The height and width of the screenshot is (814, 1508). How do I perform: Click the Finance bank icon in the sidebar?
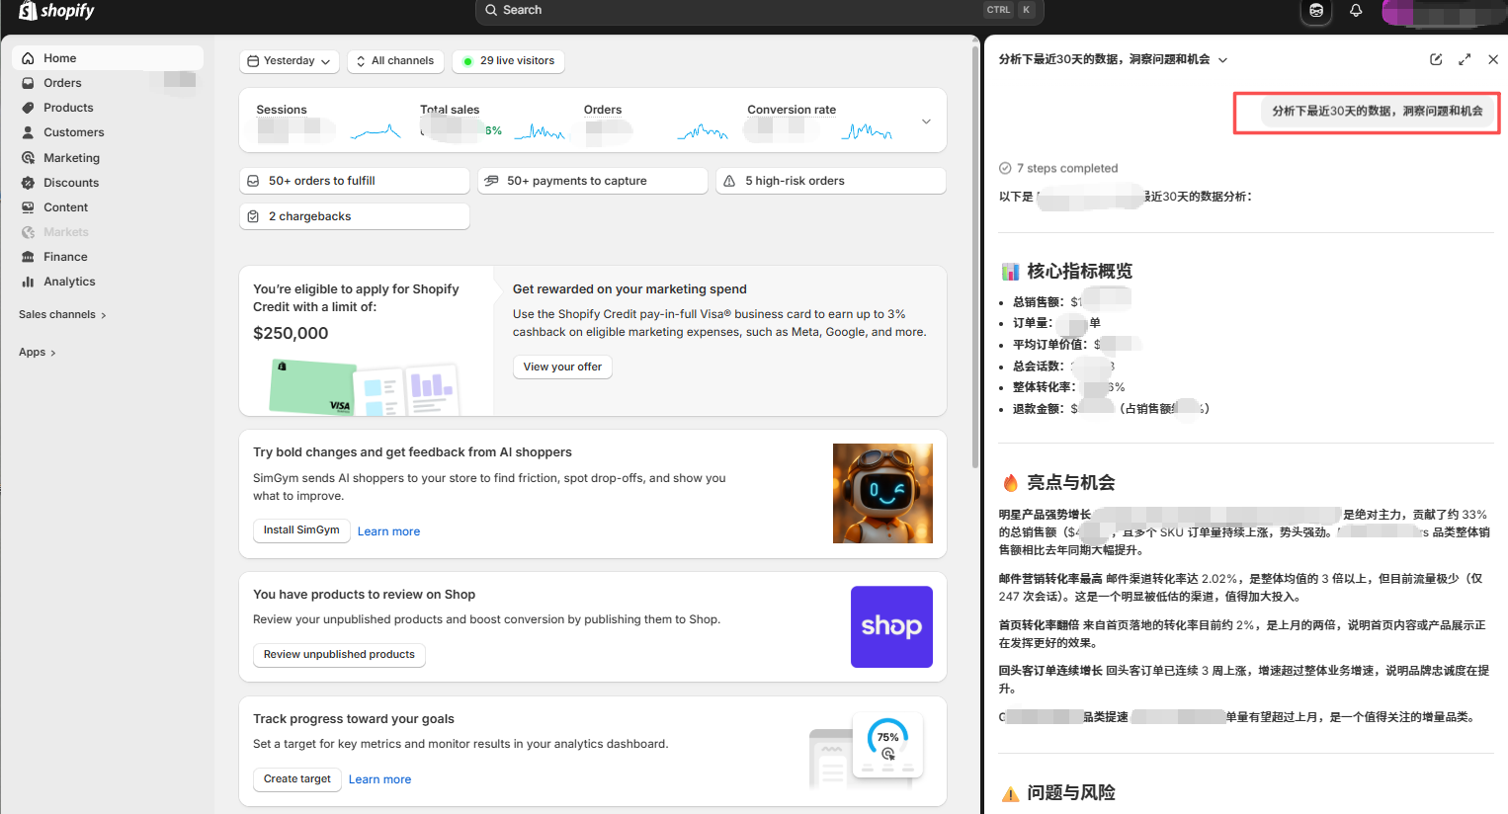click(x=28, y=257)
